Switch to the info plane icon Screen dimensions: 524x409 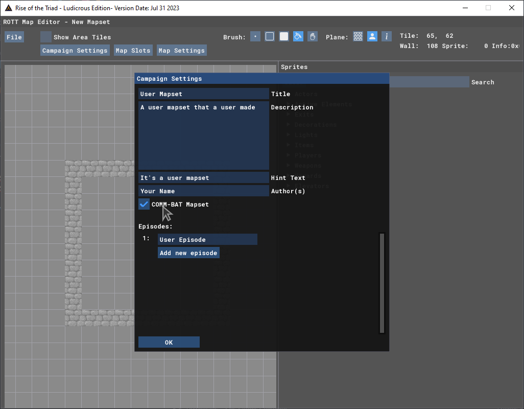[x=387, y=36]
